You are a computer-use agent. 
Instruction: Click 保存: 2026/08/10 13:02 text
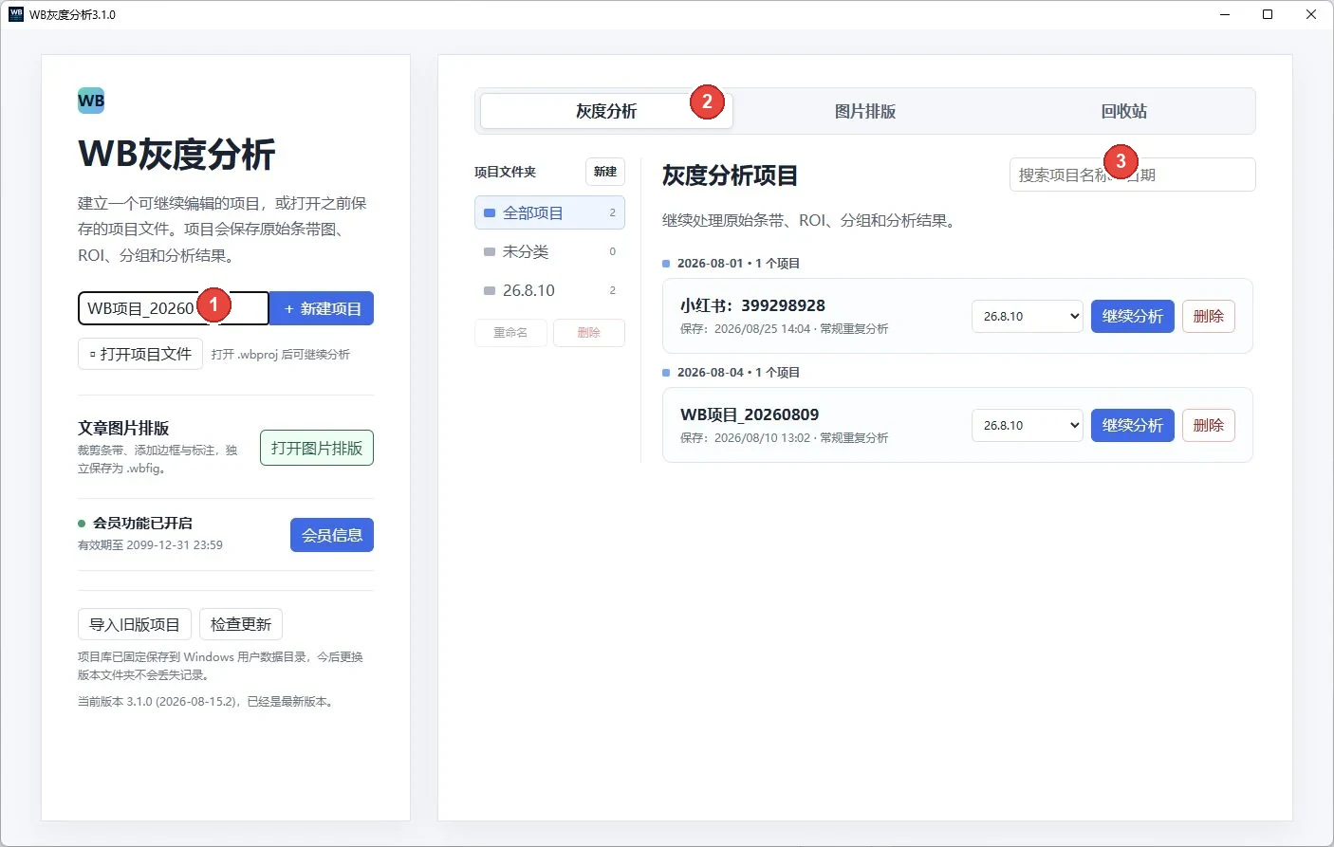point(746,438)
